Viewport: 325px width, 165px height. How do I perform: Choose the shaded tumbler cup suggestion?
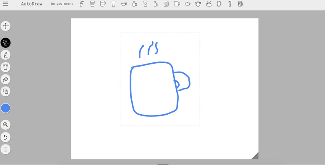93,4
